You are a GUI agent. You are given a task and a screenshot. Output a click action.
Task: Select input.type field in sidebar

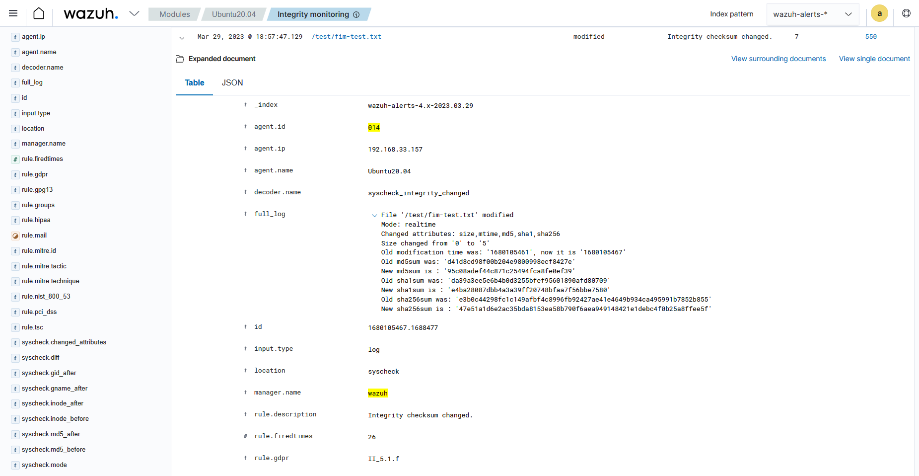[36, 113]
